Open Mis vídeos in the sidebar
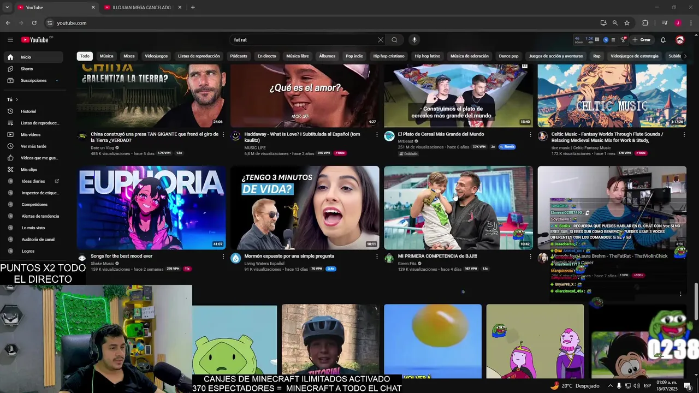This screenshot has width=699, height=393. coord(34,134)
